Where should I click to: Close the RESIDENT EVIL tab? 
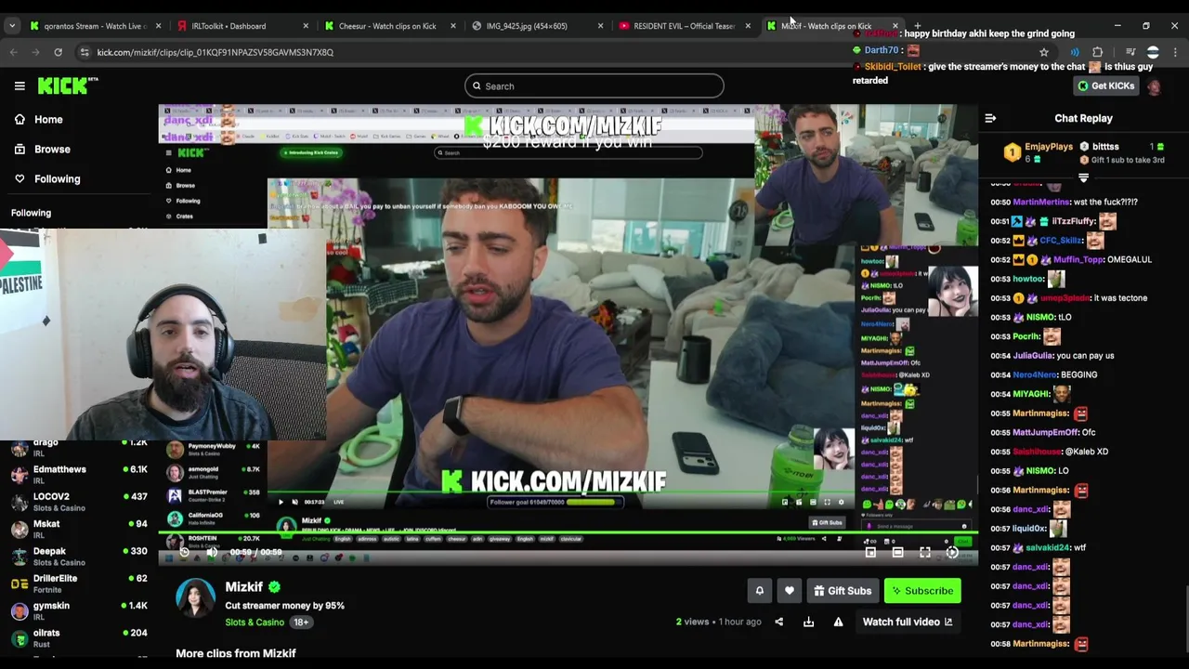[x=748, y=26]
